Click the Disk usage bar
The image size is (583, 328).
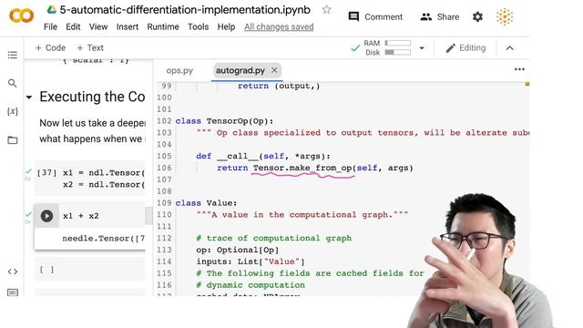[397, 53]
